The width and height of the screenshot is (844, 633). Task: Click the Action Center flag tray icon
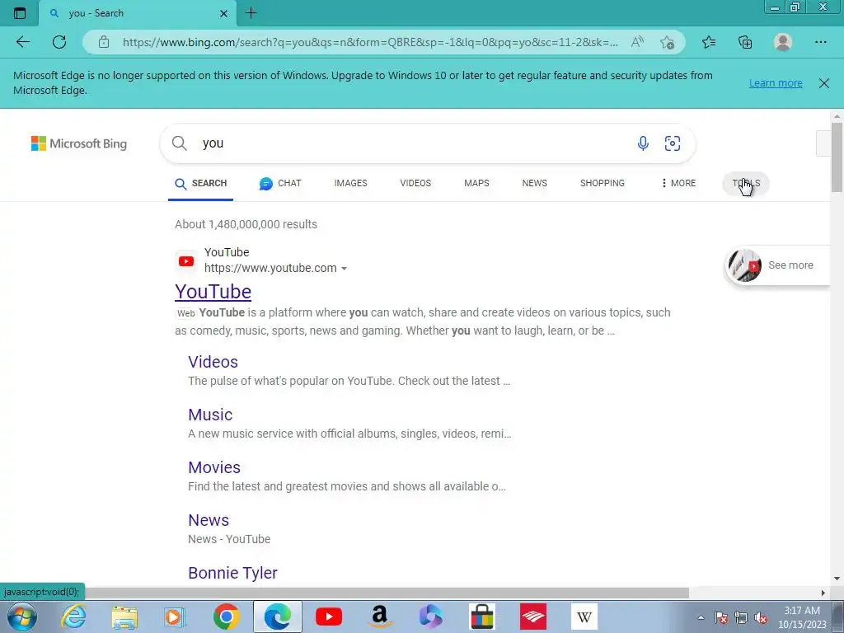coord(720,617)
